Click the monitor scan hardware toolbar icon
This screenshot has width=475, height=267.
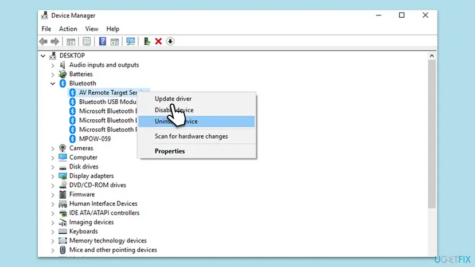131,41
